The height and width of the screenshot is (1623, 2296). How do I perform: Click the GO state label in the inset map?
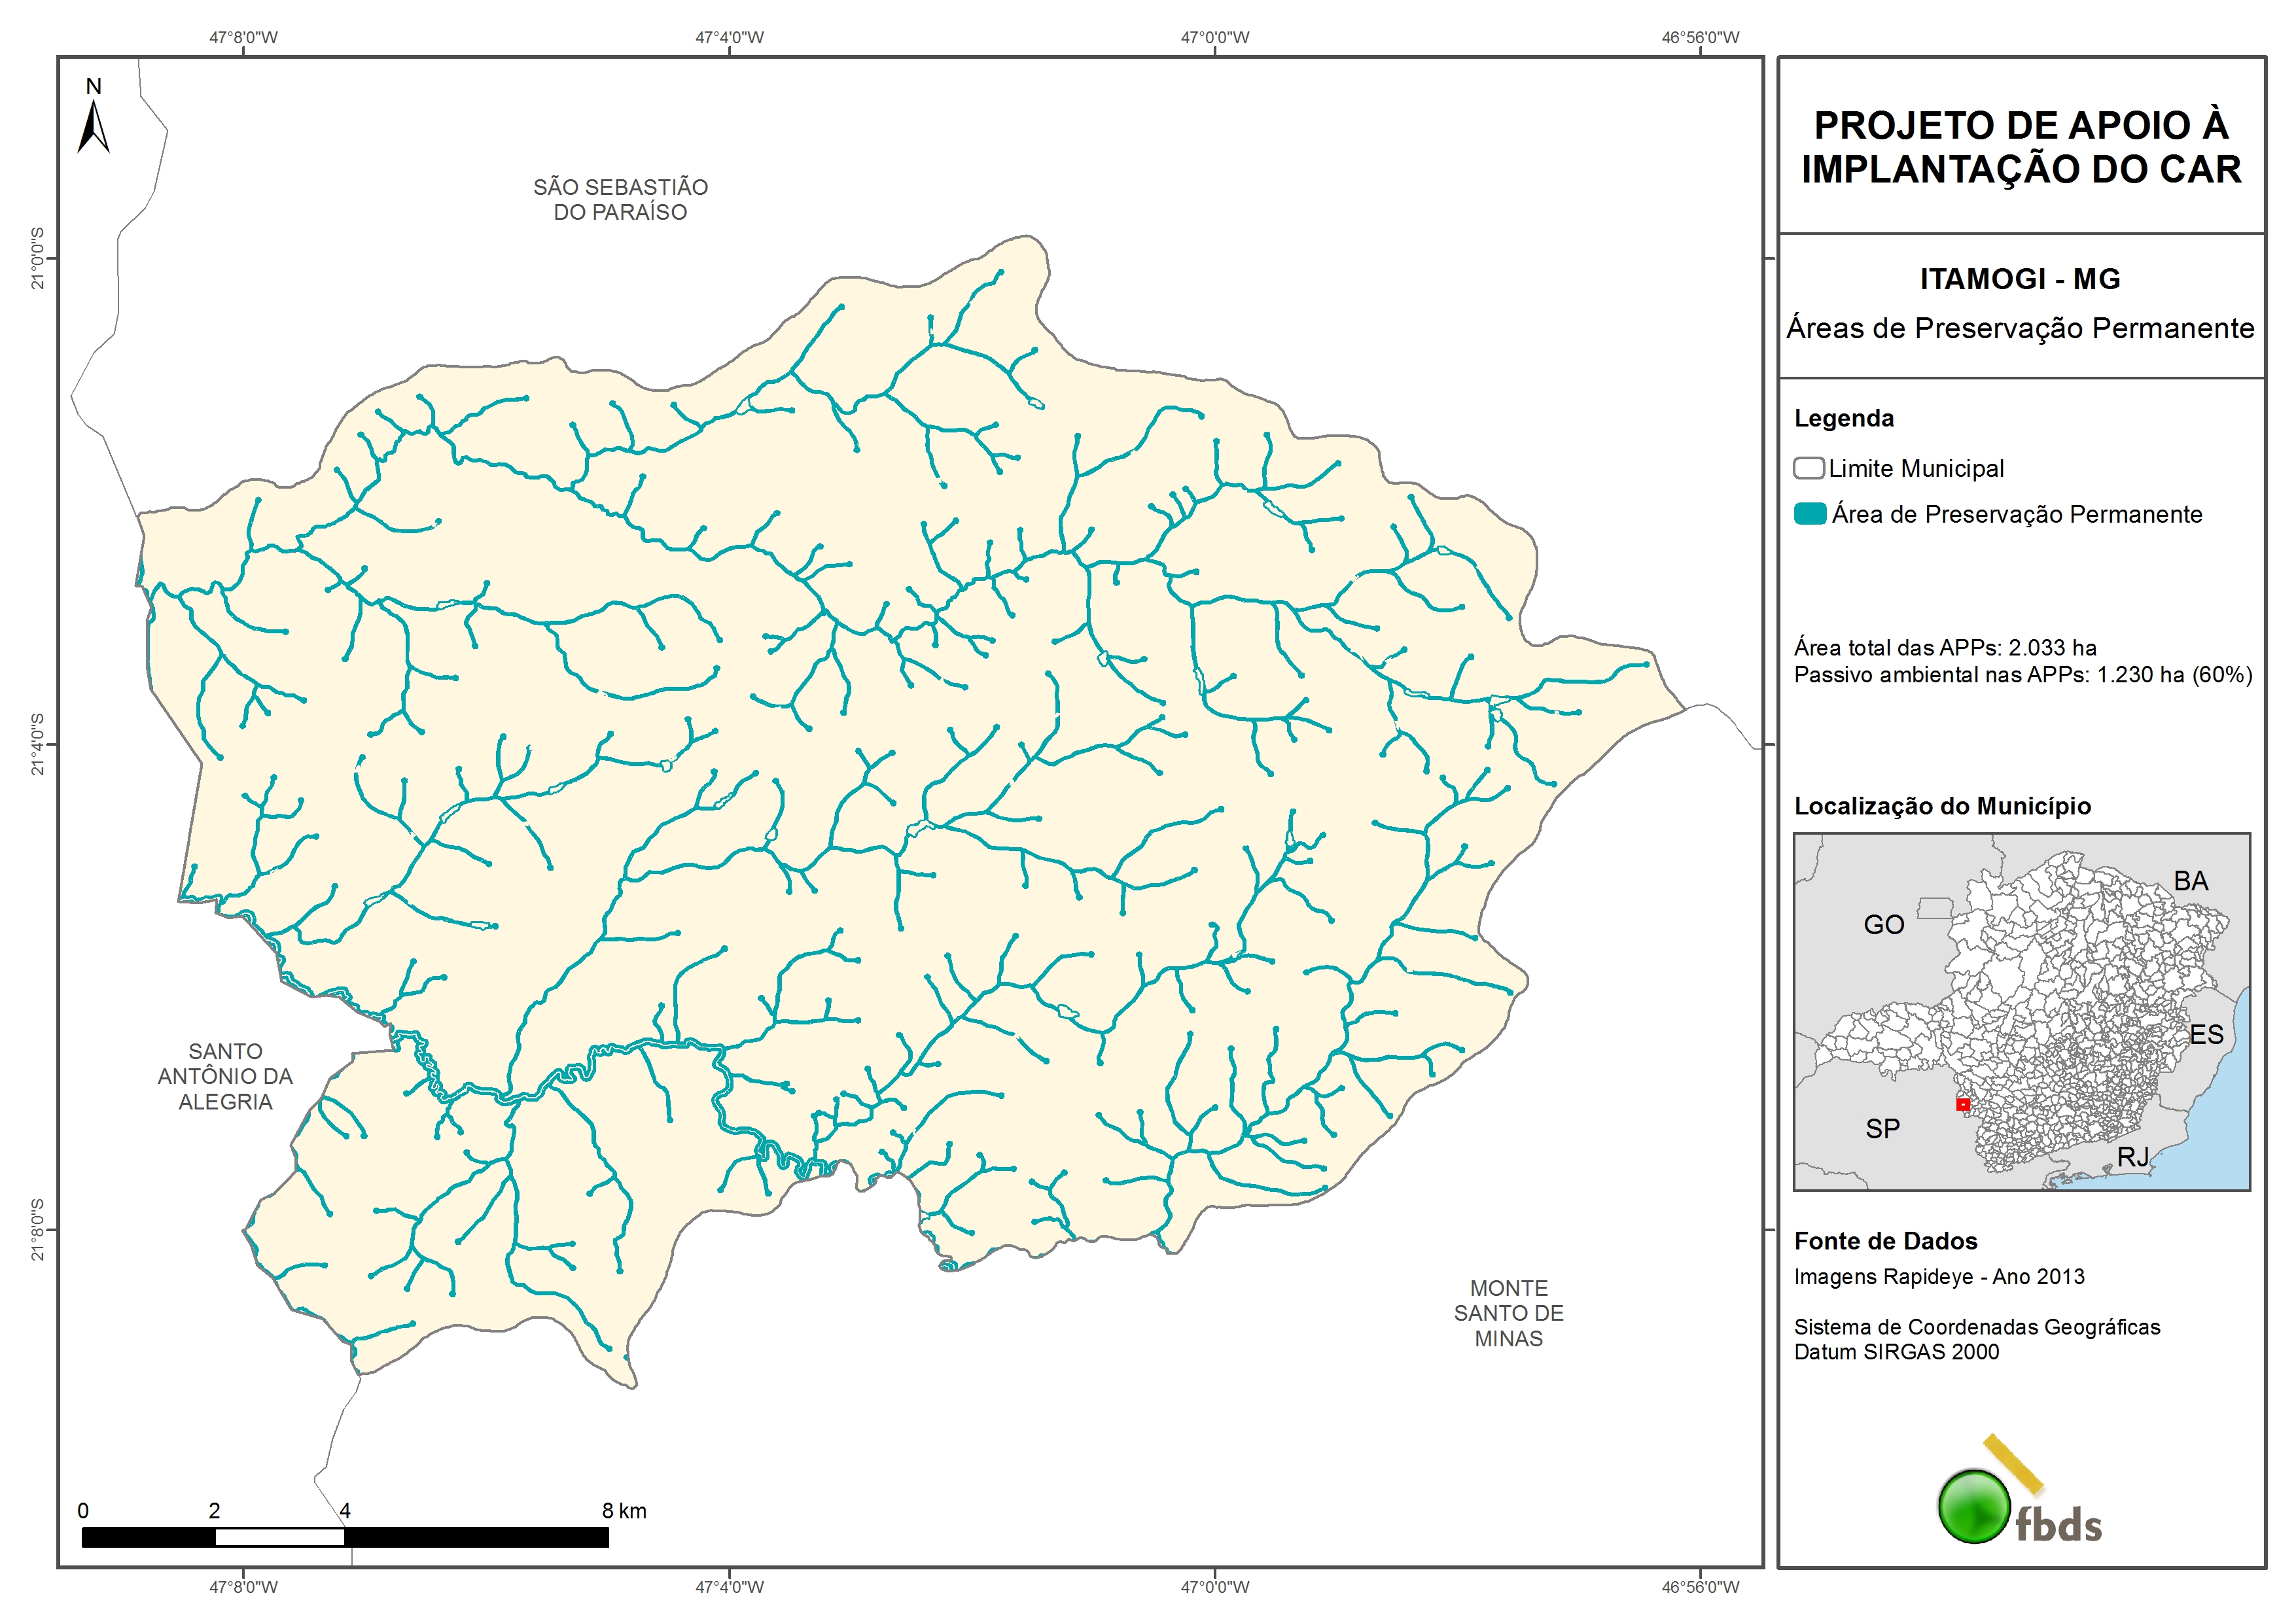pos(1884,924)
